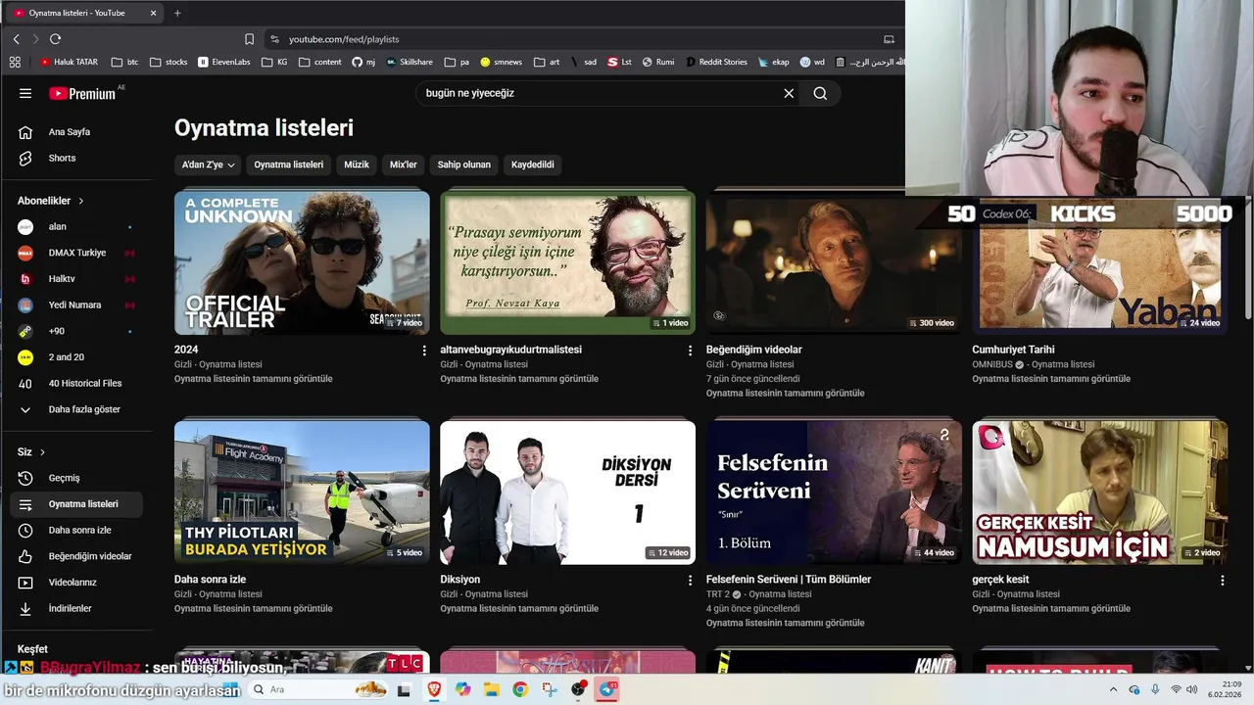The image size is (1254, 705).
Task: Open the ElevenLabs bookmark
Action: point(223,62)
